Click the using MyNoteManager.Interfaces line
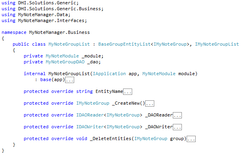Viewport: 245px width, 157px height. tap(44, 20)
